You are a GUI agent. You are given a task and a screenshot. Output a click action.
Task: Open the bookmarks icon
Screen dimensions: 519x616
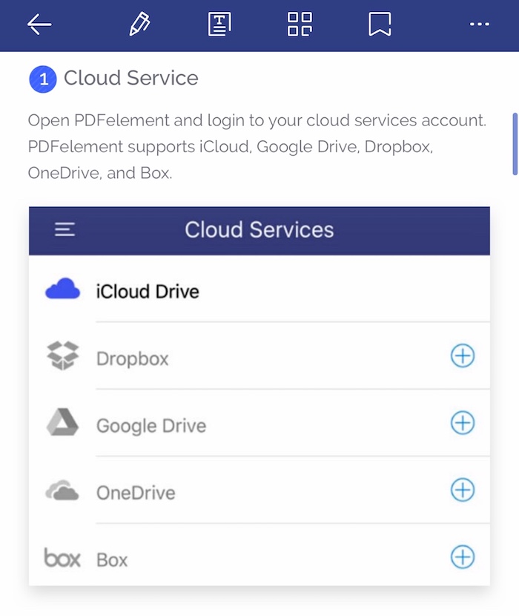[380, 24]
